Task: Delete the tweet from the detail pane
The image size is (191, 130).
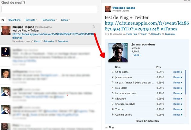Action: (x=169, y=34)
